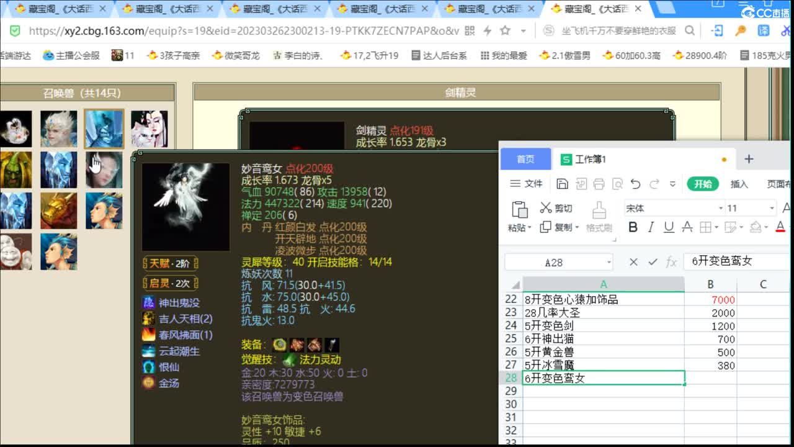
Task: Open WPS print preview icon
Action: [x=617, y=184]
